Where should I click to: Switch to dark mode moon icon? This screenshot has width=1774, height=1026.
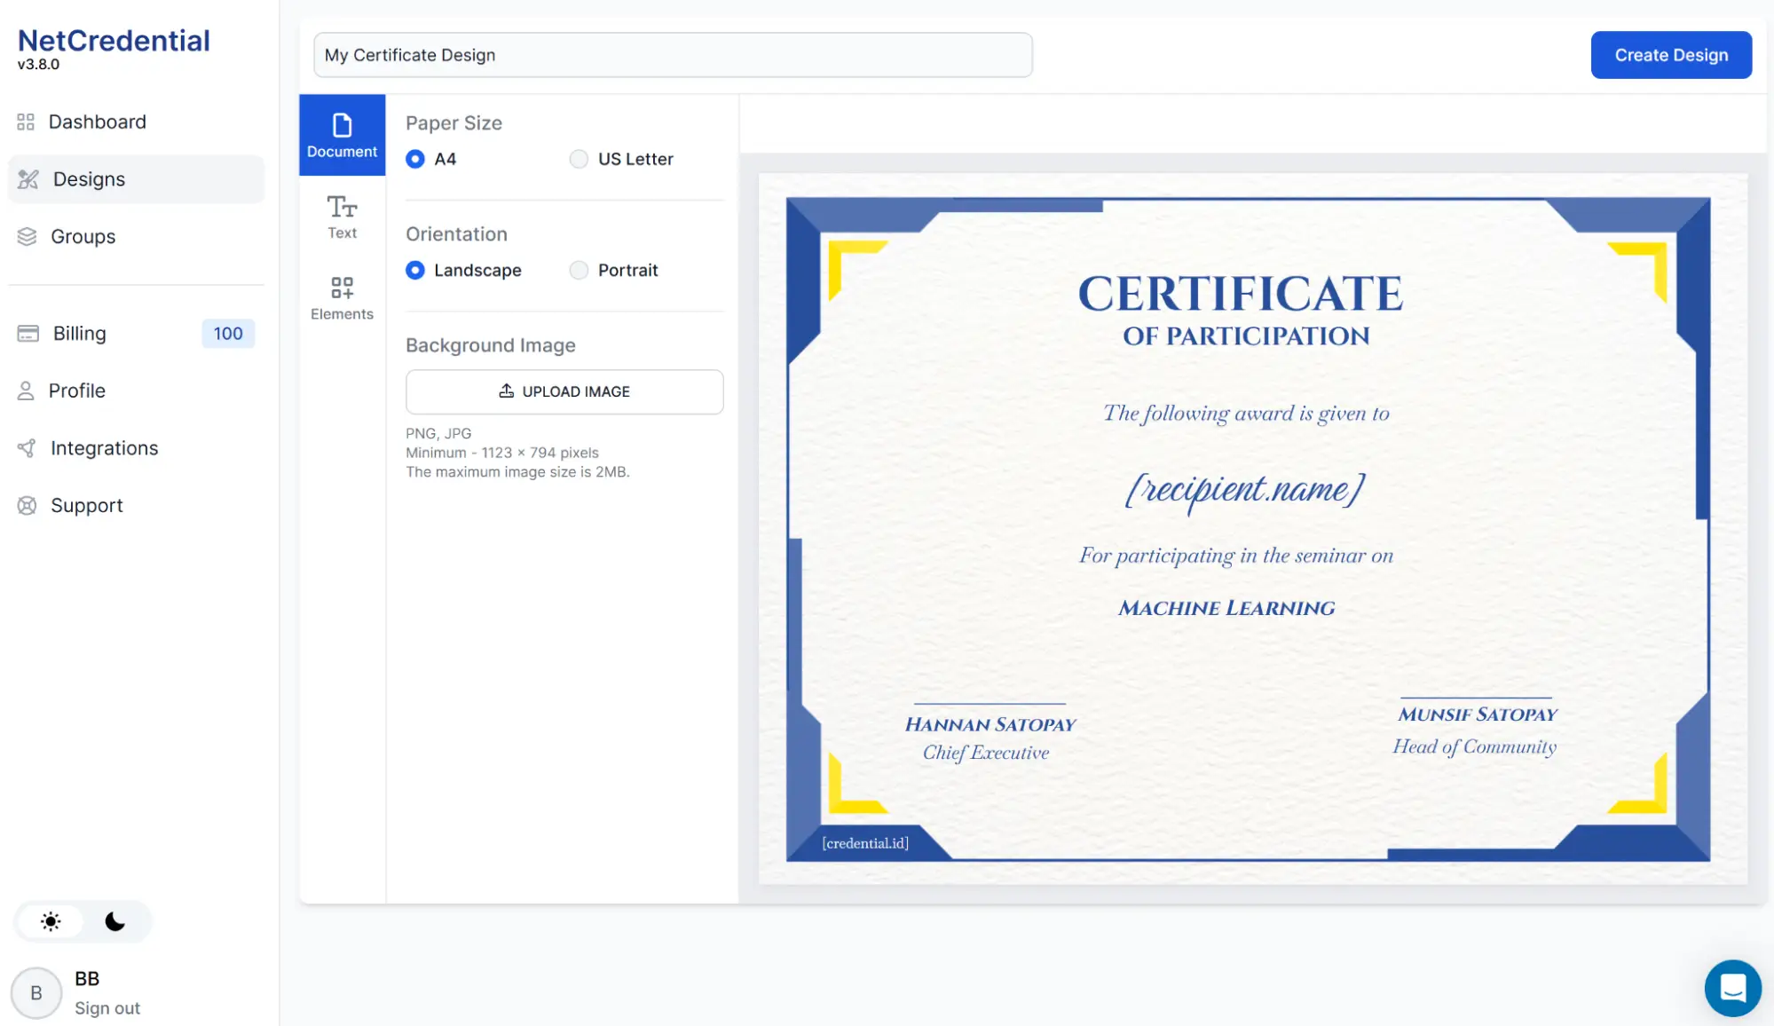[114, 921]
